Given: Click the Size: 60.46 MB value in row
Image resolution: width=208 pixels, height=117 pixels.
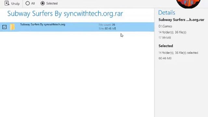Looking at the screenshot, I should click(x=107, y=28).
